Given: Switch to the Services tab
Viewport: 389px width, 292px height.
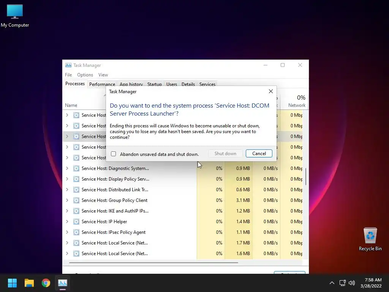Looking at the screenshot, I should point(207,84).
